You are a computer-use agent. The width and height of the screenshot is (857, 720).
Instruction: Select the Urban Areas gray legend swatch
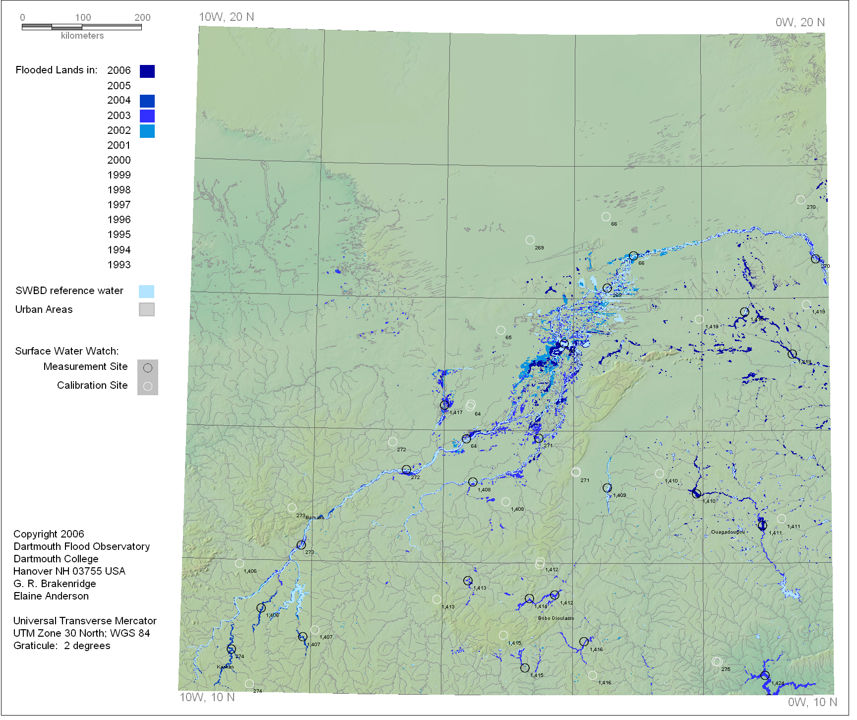click(146, 310)
